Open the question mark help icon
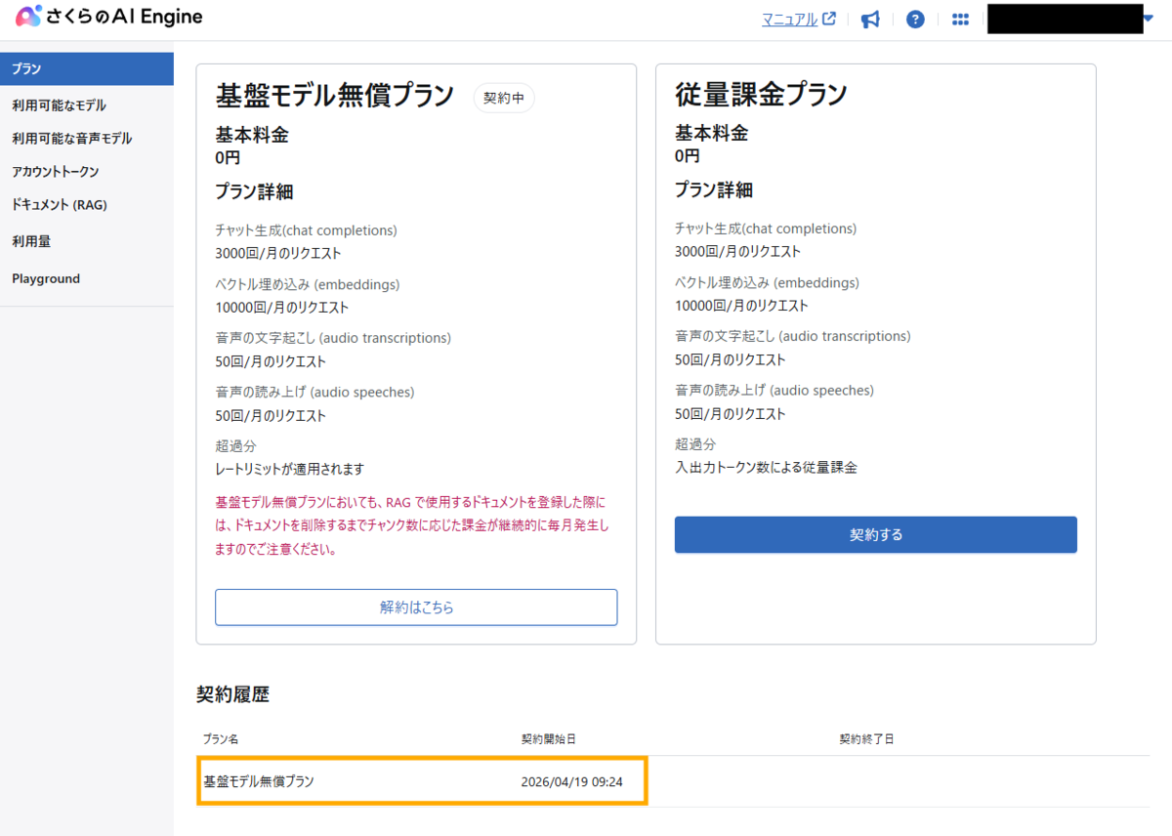 [x=915, y=20]
